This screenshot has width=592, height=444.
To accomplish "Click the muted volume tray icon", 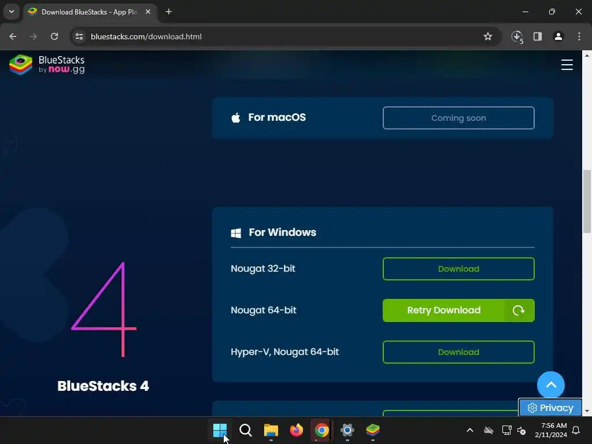I will click(x=521, y=430).
